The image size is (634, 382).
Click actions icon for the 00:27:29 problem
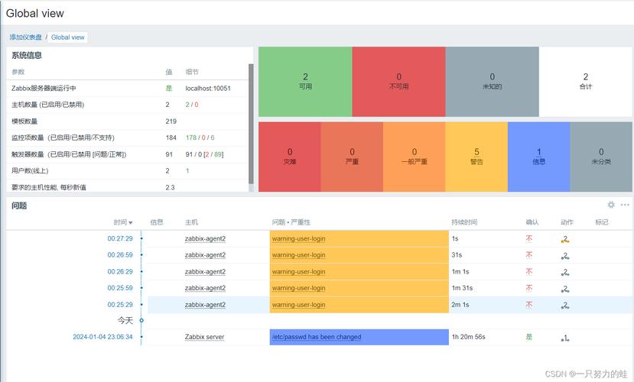click(565, 239)
